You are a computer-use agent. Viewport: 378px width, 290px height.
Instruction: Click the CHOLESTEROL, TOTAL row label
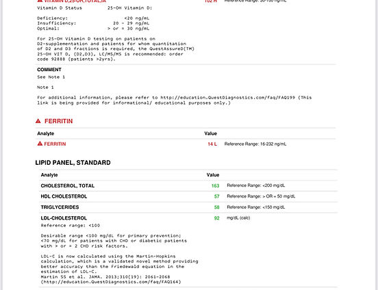coord(68,186)
